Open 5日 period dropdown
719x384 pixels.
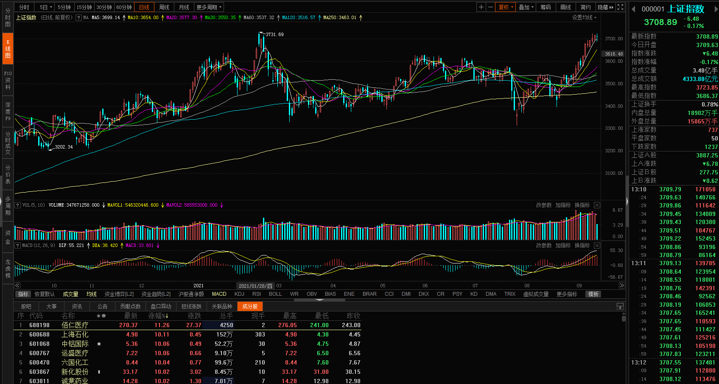[x=46, y=7]
